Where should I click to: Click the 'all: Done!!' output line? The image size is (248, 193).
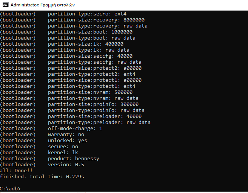(x=16, y=170)
